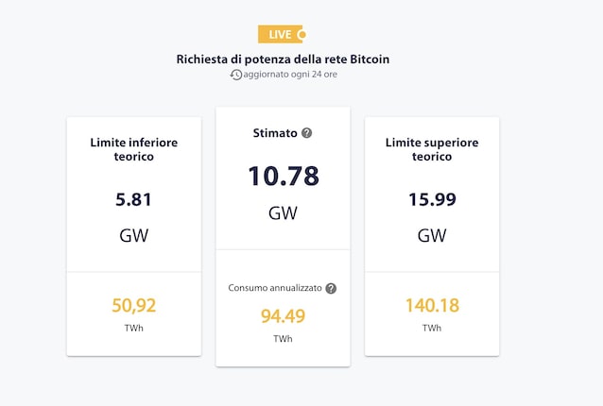
Task: Click the Limite inferiore teorico card title
Action: point(134,149)
